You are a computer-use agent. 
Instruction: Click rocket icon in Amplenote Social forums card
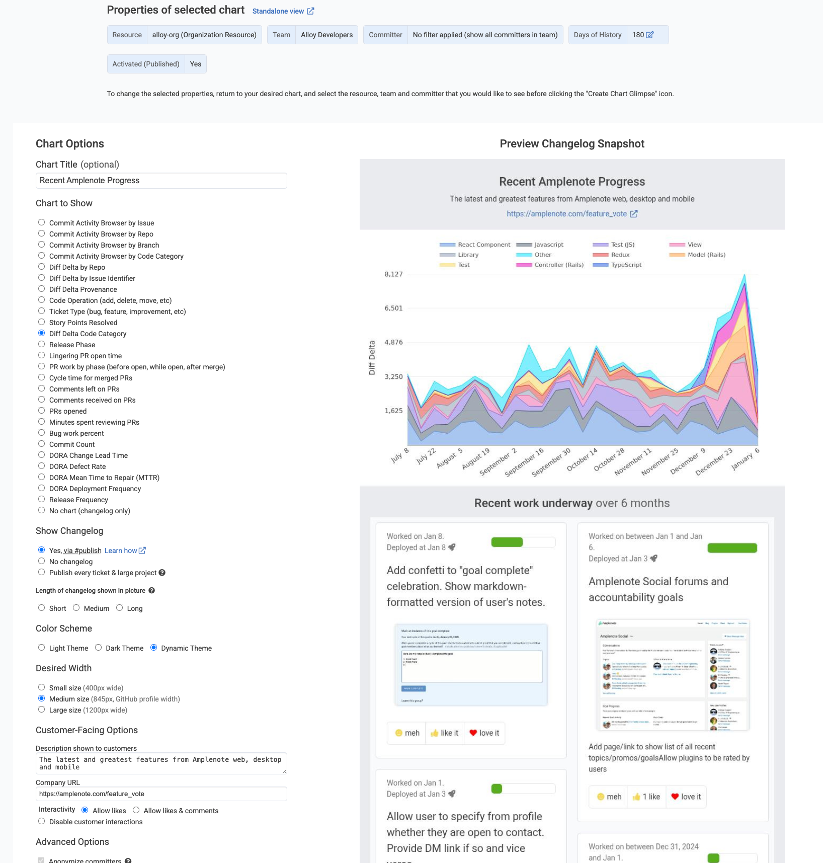tap(653, 559)
